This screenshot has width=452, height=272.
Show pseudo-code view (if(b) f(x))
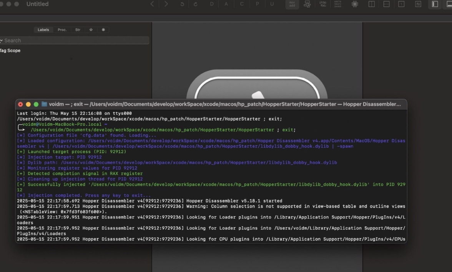click(323, 4)
